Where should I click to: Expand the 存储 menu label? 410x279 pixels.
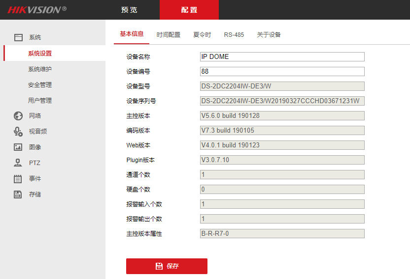[x=35, y=194]
